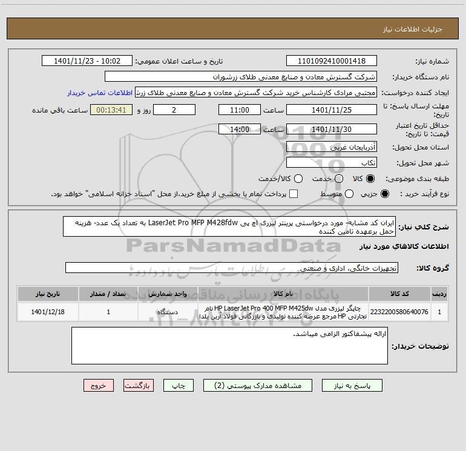The width and height of the screenshot is (466, 451).
Task: Click the section title 'اطلاعات کالاهای مورد نیاز'
Action: point(404,246)
